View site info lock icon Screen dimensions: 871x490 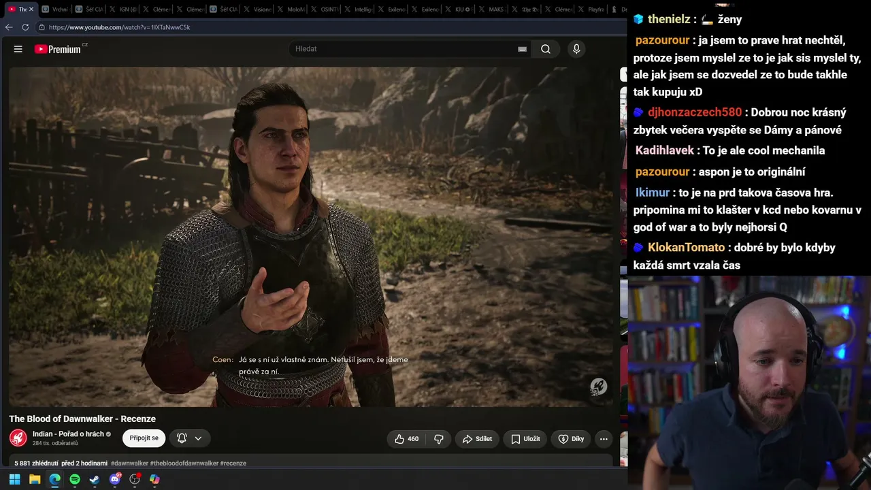pos(42,27)
